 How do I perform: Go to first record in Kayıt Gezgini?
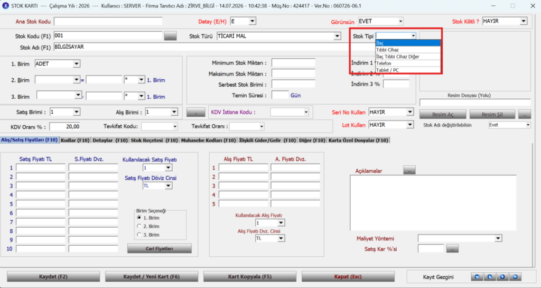(477, 276)
